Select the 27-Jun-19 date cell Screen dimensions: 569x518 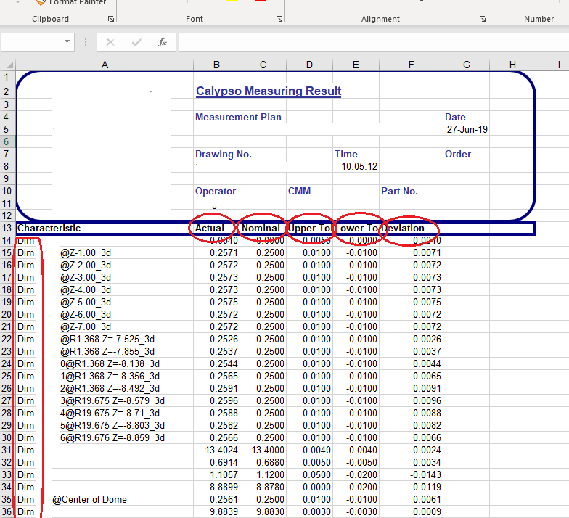click(467, 129)
